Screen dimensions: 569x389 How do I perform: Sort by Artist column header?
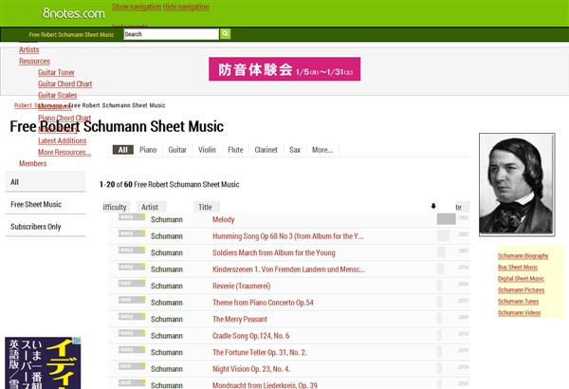(x=152, y=207)
